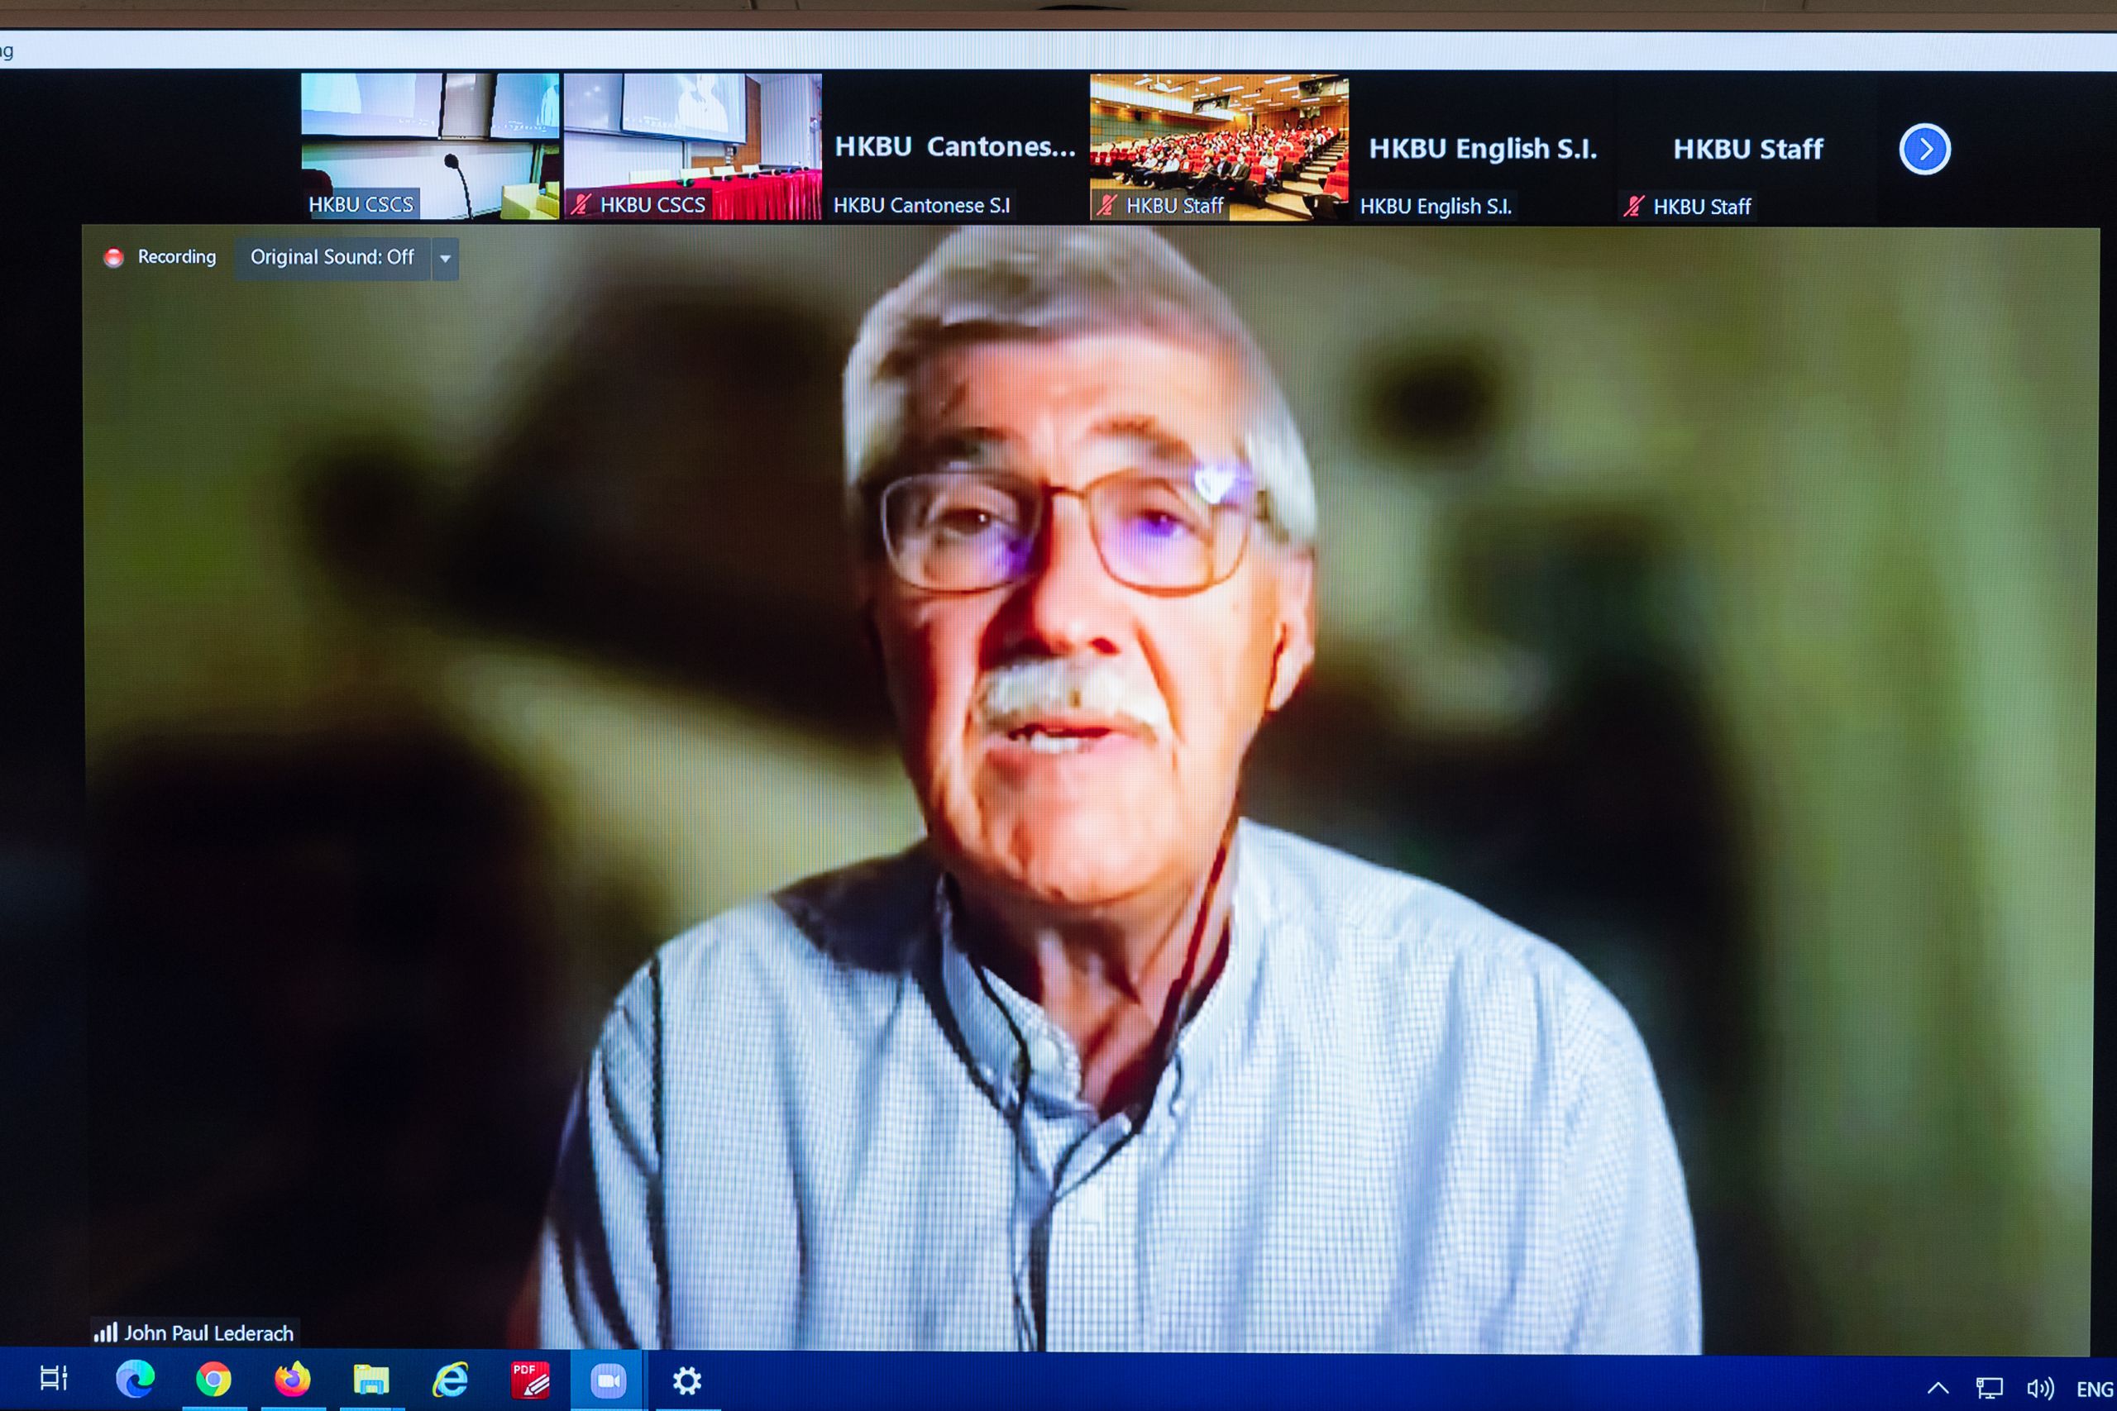
Task: Open the Settings gear in the taskbar
Action: click(686, 1380)
